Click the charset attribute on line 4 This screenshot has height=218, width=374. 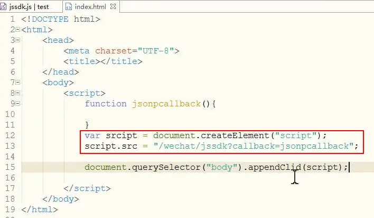point(113,51)
